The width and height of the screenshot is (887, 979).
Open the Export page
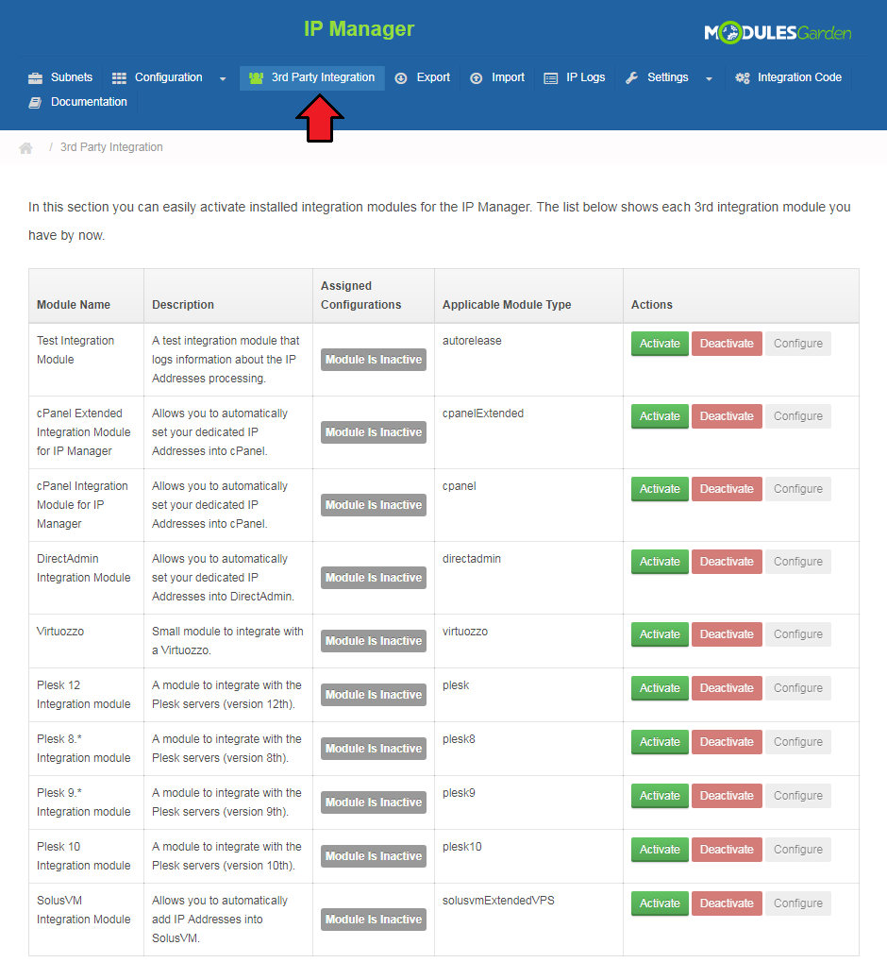423,77
